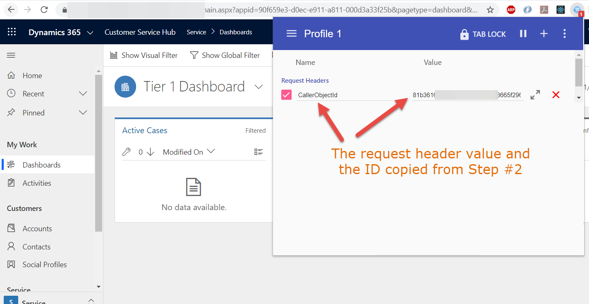Click the TAB LOCK button
Image resolution: width=589 pixels, height=304 pixels.
click(483, 34)
